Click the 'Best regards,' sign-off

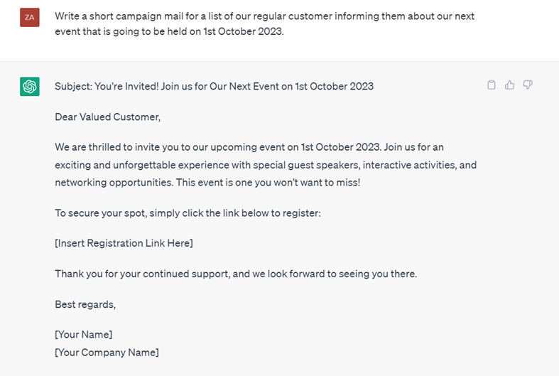tap(85, 304)
